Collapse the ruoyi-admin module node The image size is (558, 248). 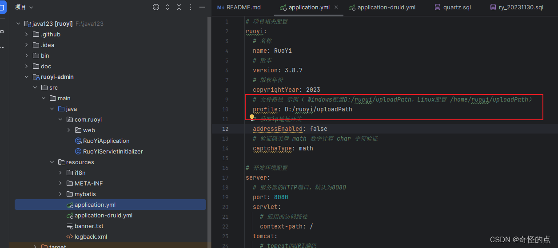pyautogui.click(x=27, y=77)
